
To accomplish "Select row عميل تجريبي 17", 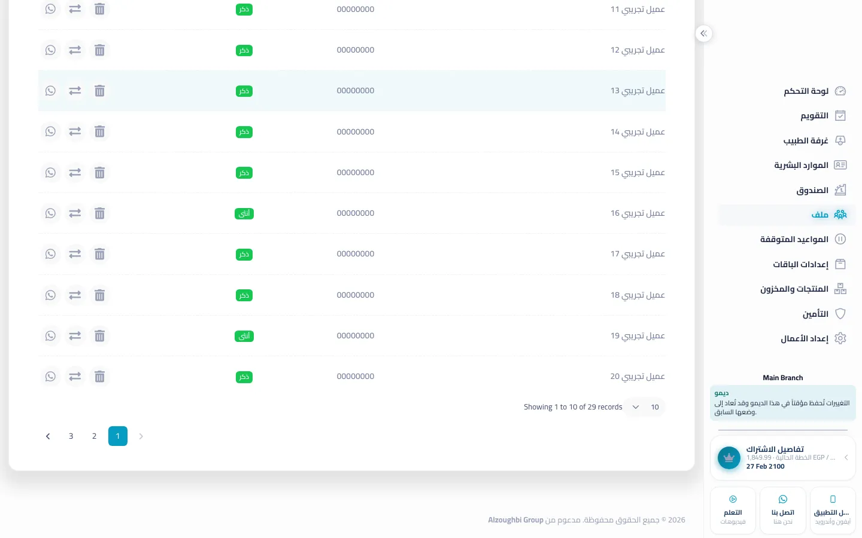I will pos(352,254).
